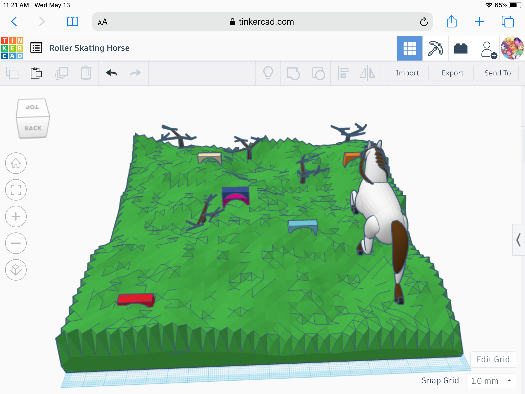The image size is (525, 394).
Task: Toggle Show All lightbulb icon
Action: tap(268, 73)
